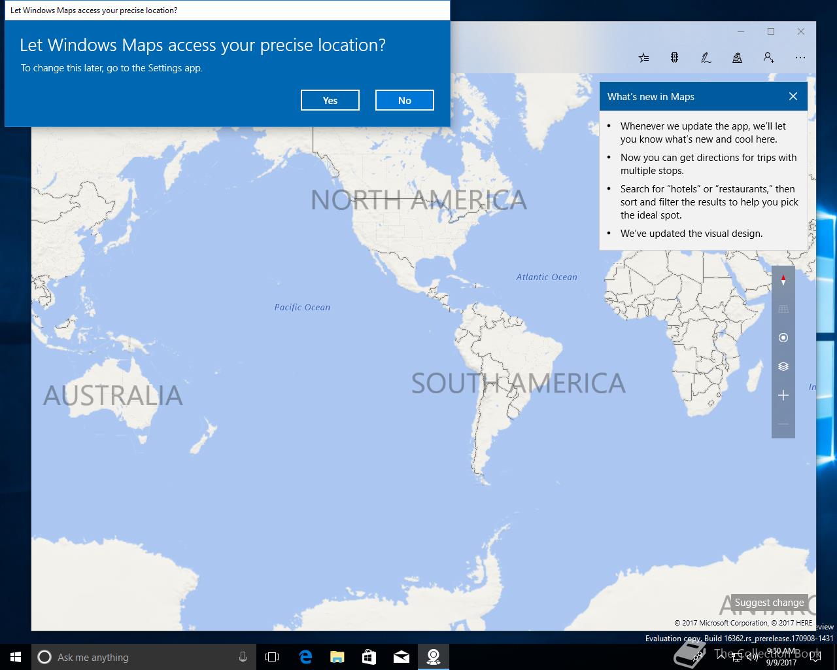Click the Atlantic Ocean label
The image size is (837, 670).
pyautogui.click(x=547, y=277)
